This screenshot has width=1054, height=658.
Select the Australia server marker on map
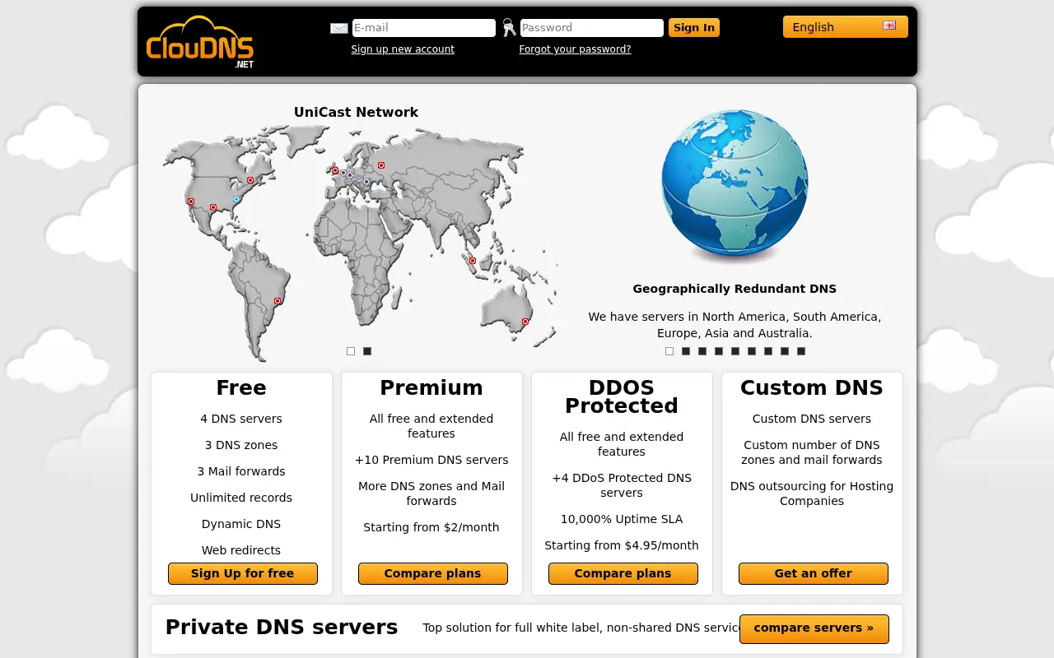point(525,322)
